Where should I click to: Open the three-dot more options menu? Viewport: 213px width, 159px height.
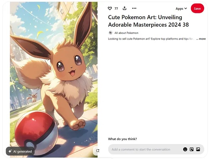(x=134, y=8)
